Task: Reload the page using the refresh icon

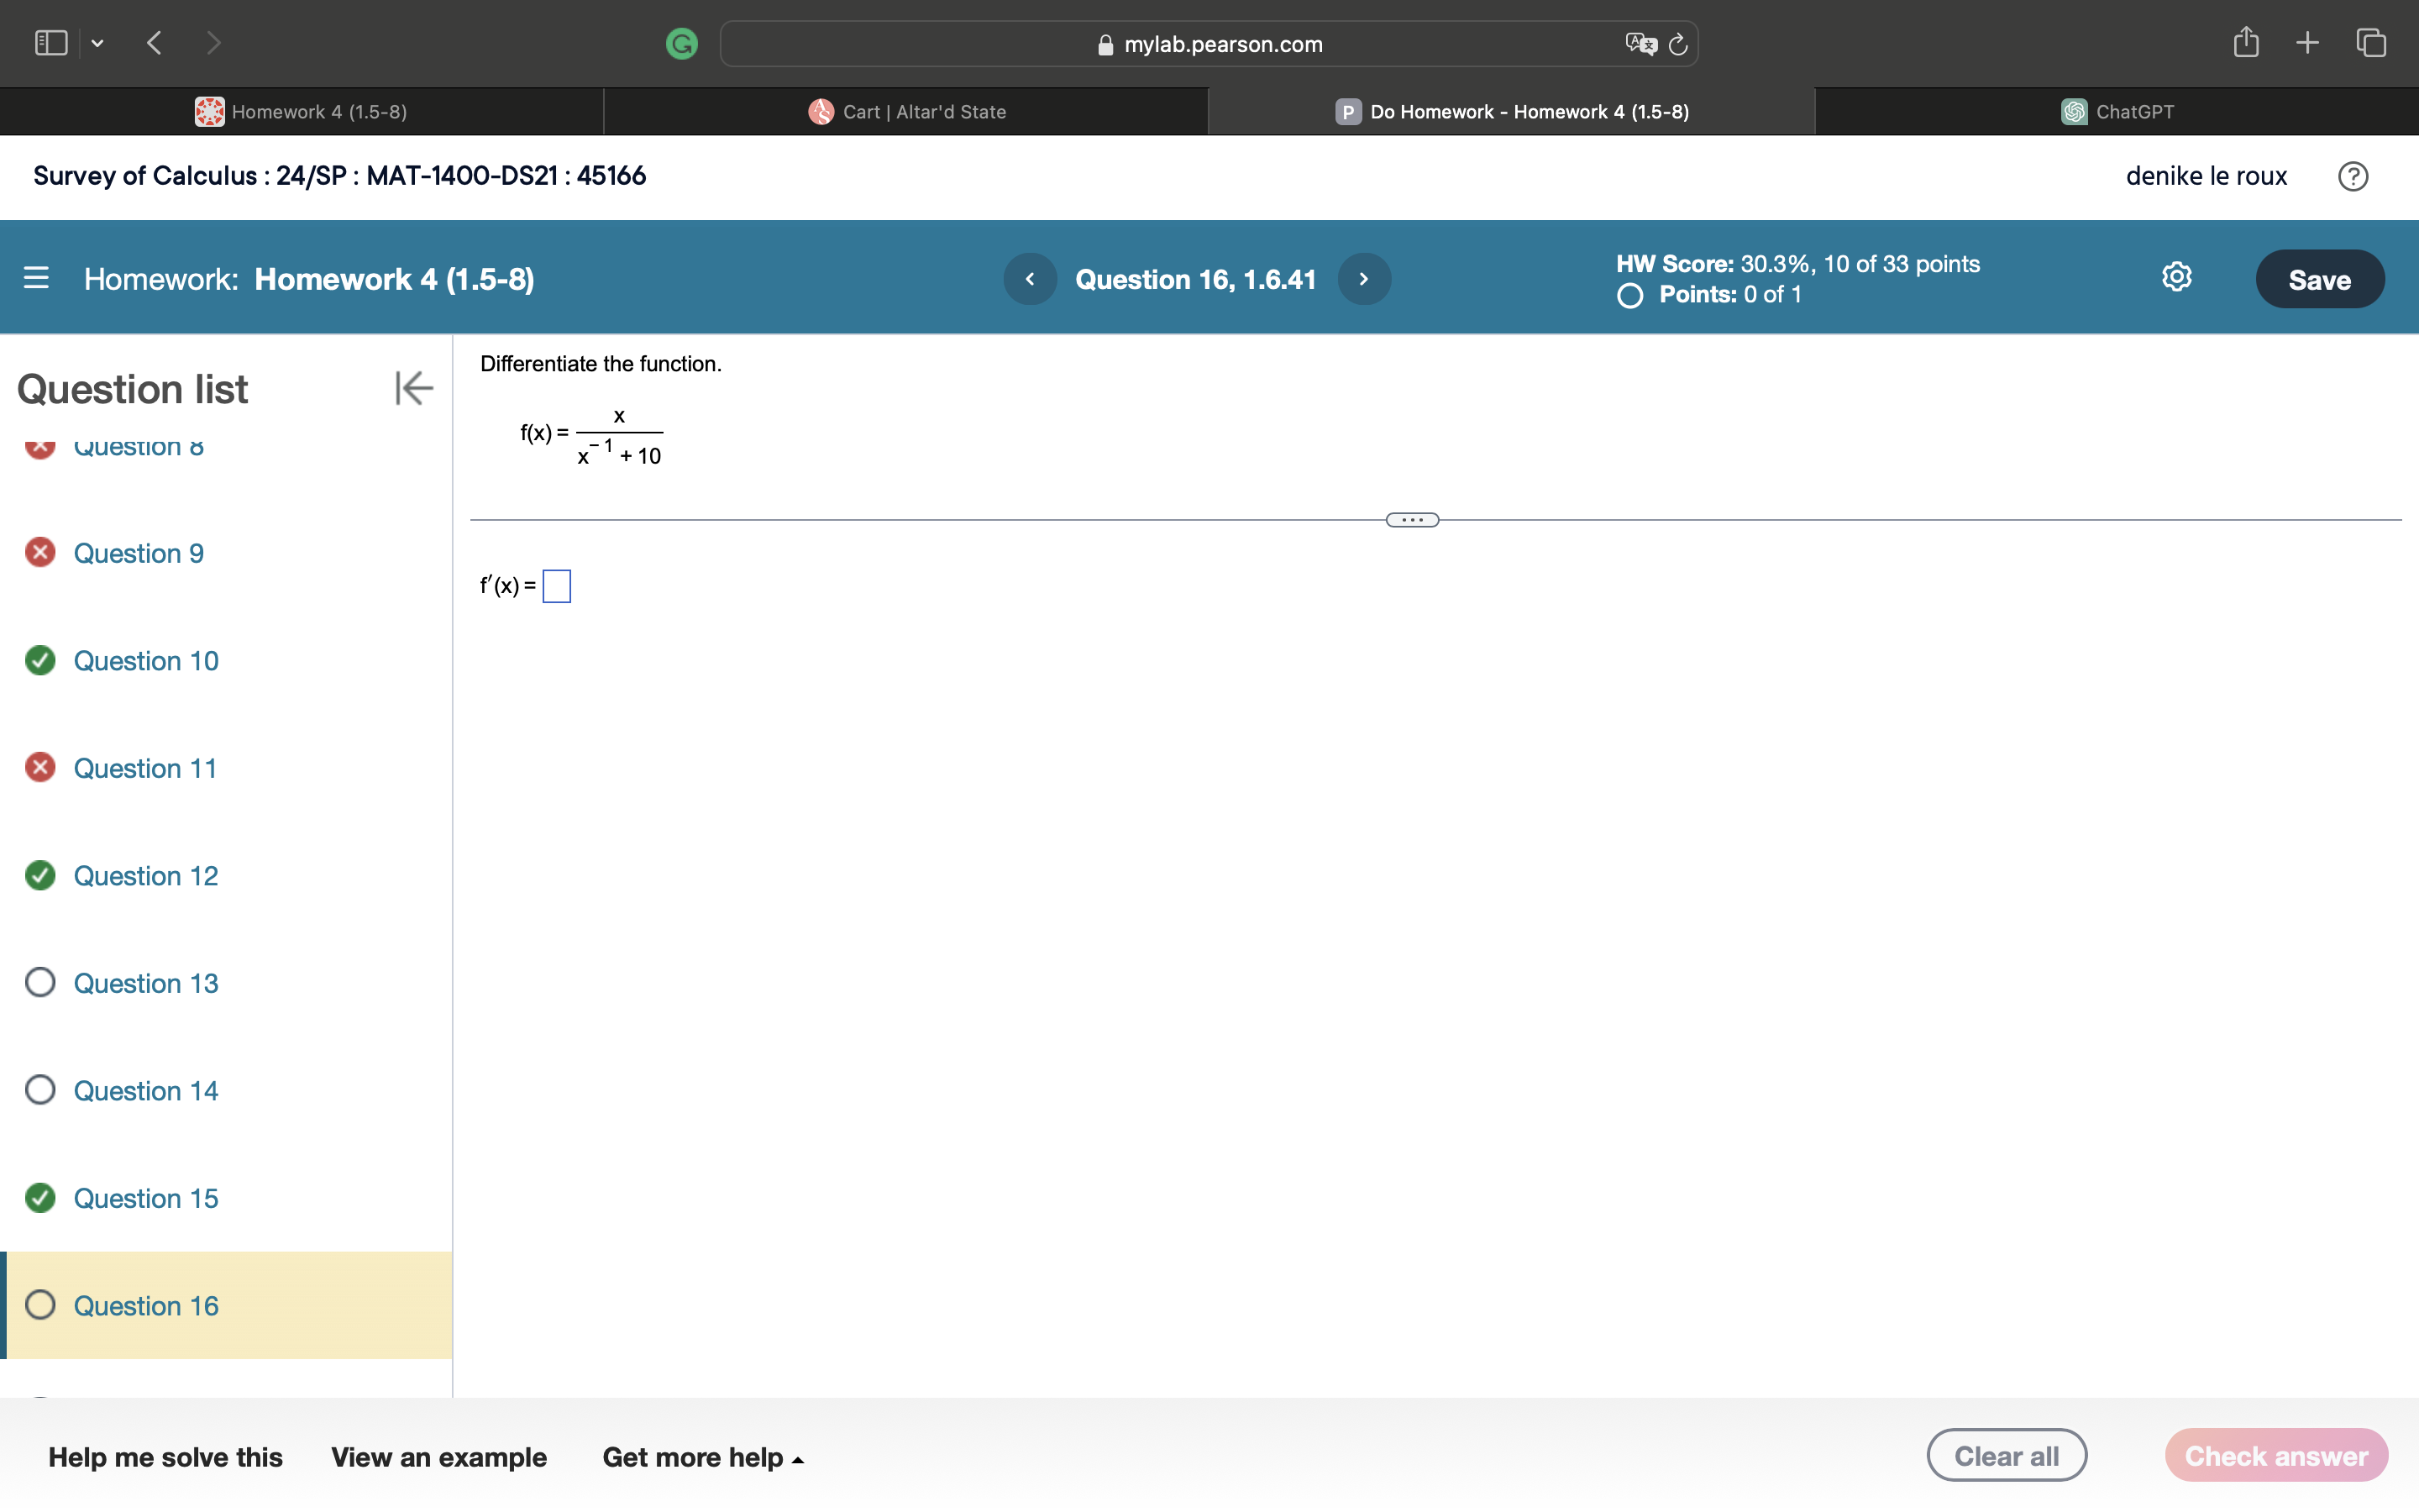Action: coord(1676,43)
